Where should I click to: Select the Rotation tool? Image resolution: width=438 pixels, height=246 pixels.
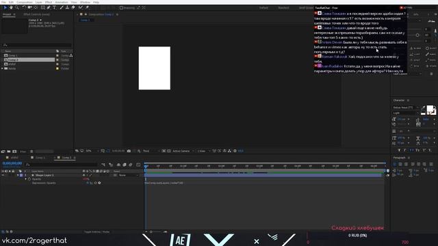click(x=24, y=8)
